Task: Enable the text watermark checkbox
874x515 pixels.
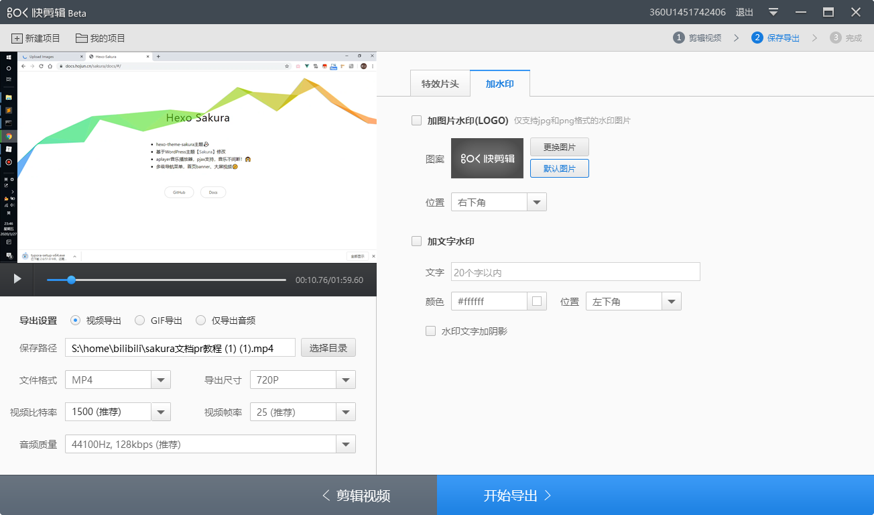Action: (416, 241)
